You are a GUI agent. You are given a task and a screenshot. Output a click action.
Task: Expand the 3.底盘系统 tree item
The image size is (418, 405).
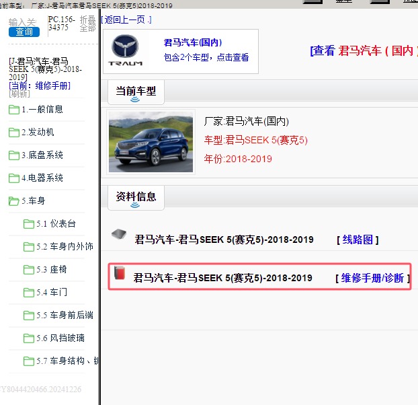(x=42, y=155)
